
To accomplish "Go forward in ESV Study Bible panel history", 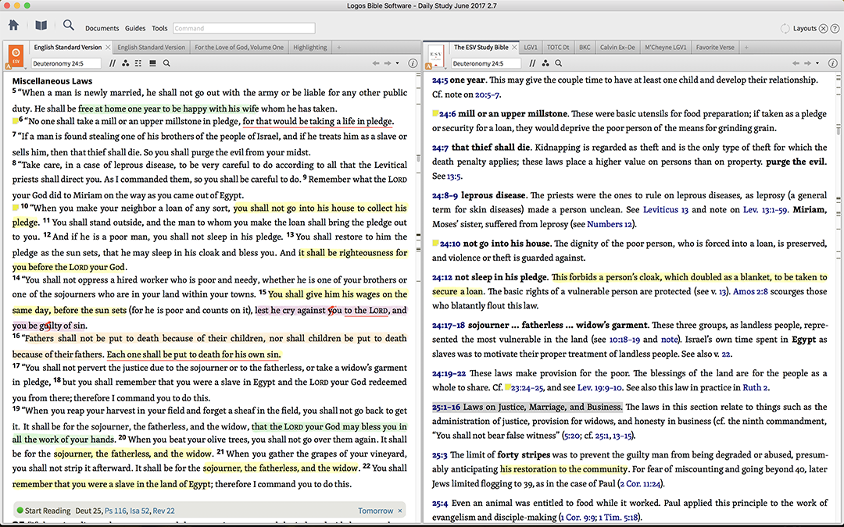I will point(806,63).
